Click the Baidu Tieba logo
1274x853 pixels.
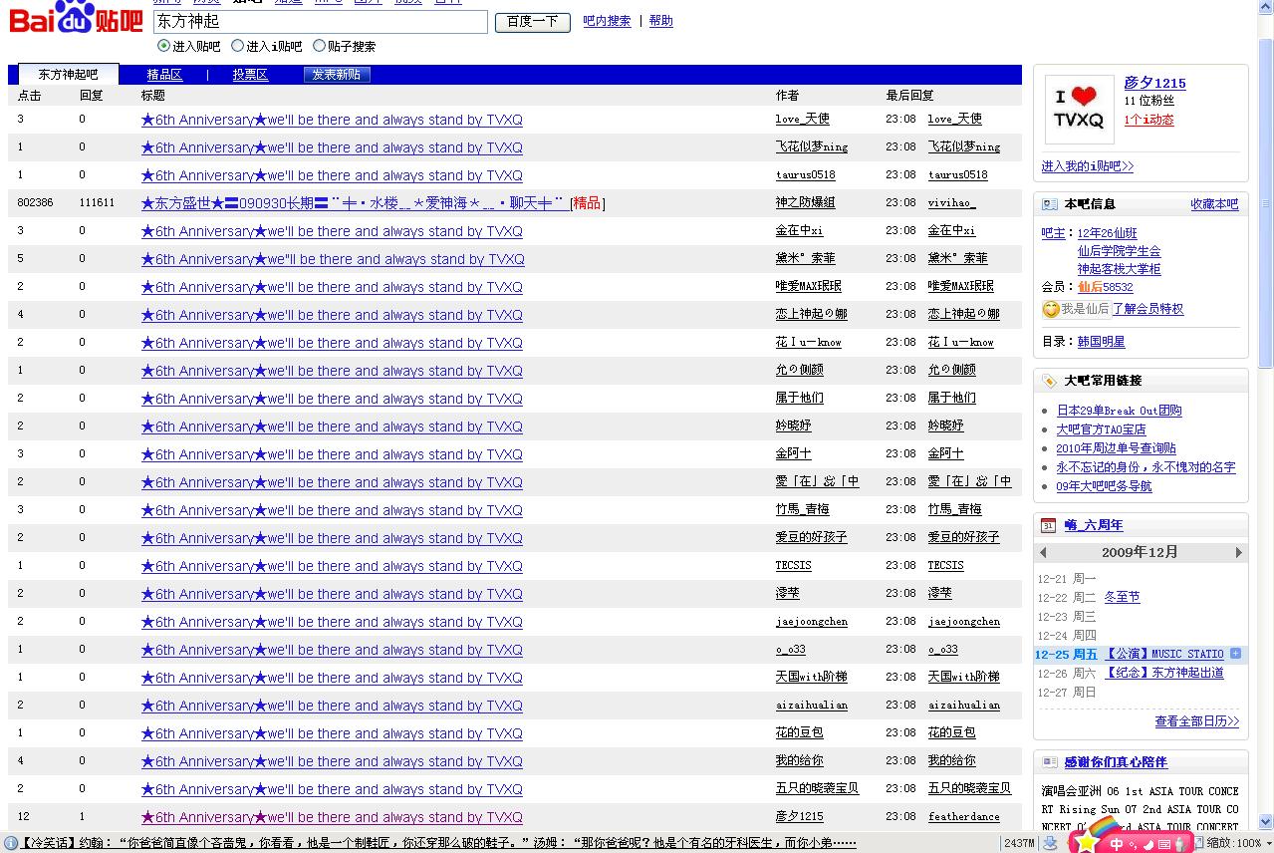75,18
